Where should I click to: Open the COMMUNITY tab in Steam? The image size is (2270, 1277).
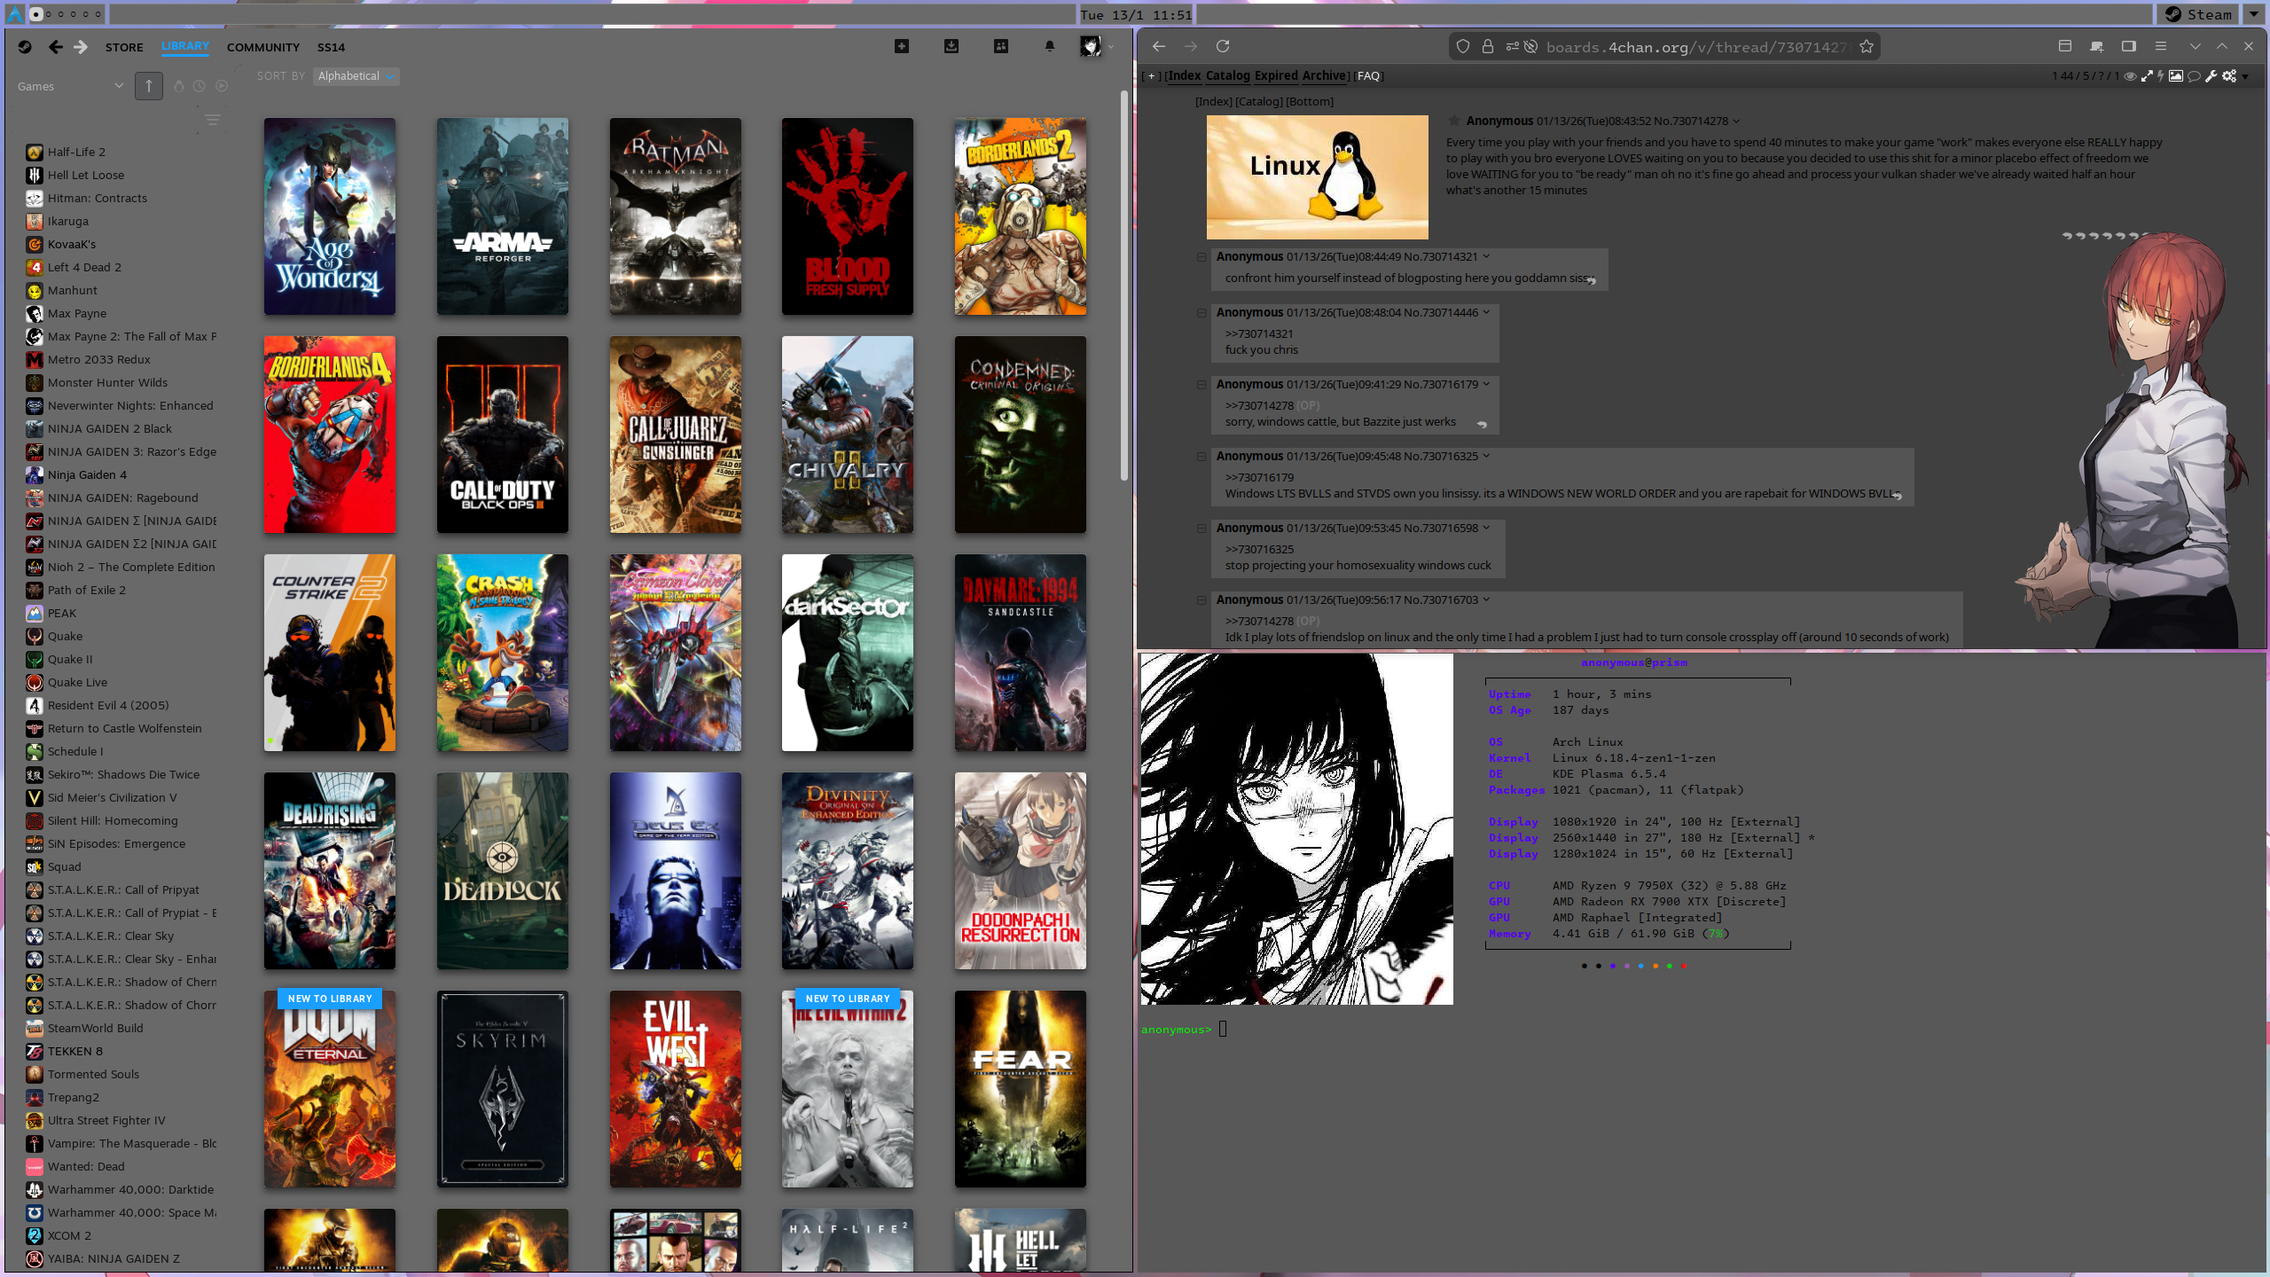pos(262,47)
